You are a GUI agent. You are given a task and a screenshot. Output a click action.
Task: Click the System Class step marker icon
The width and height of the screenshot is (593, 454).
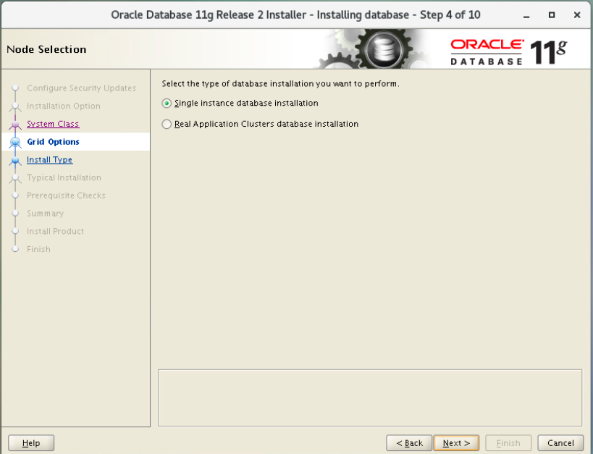click(15, 124)
